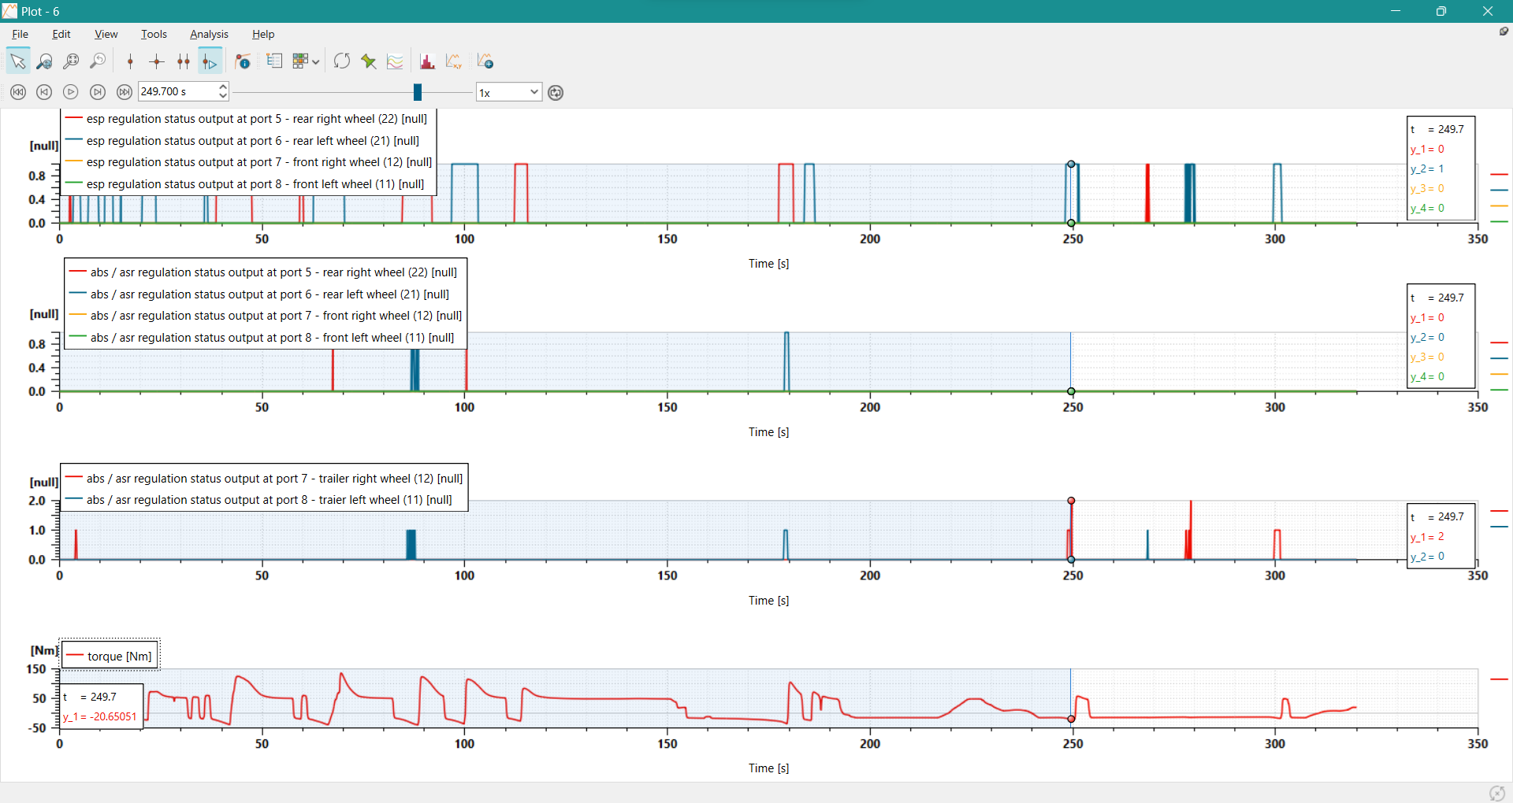
Task: Open the 1x playback speed dropdown
Action: pyautogui.click(x=509, y=93)
